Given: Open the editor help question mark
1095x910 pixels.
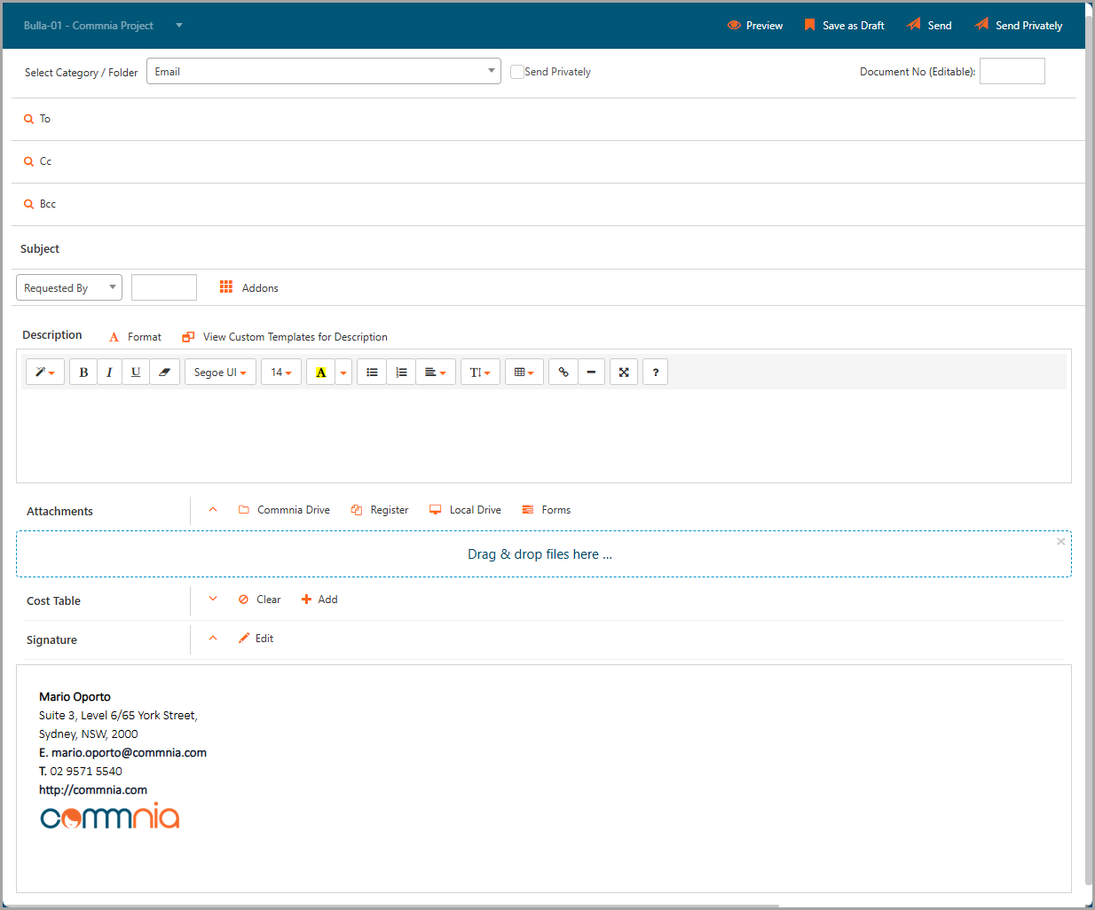Looking at the screenshot, I should click(655, 373).
